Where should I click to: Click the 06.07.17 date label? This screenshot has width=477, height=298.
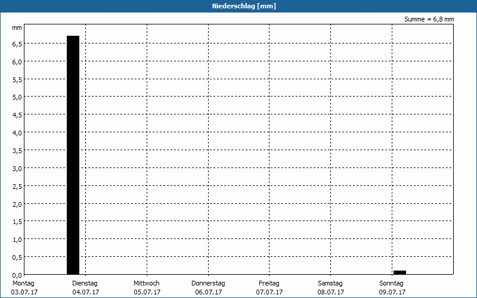click(209, 292)
